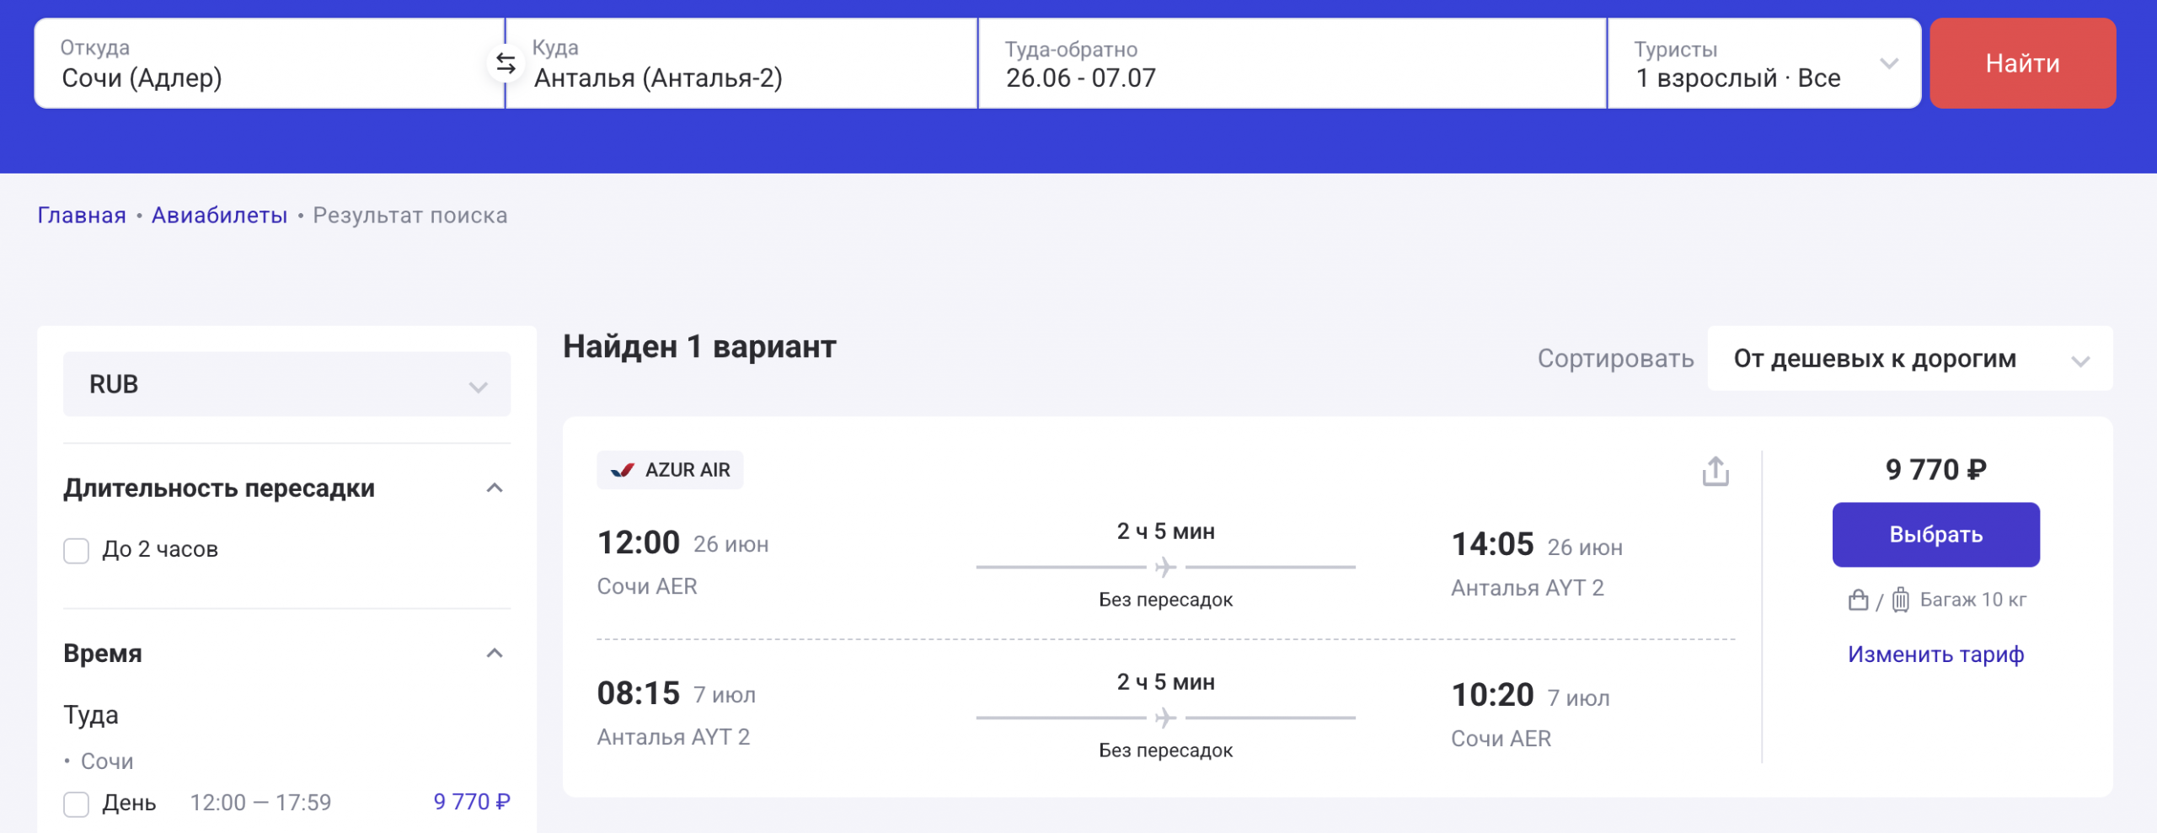The image size is (2157, 833).
Task: Click the suitcase baggage icon
Action: click(1901, 600)
